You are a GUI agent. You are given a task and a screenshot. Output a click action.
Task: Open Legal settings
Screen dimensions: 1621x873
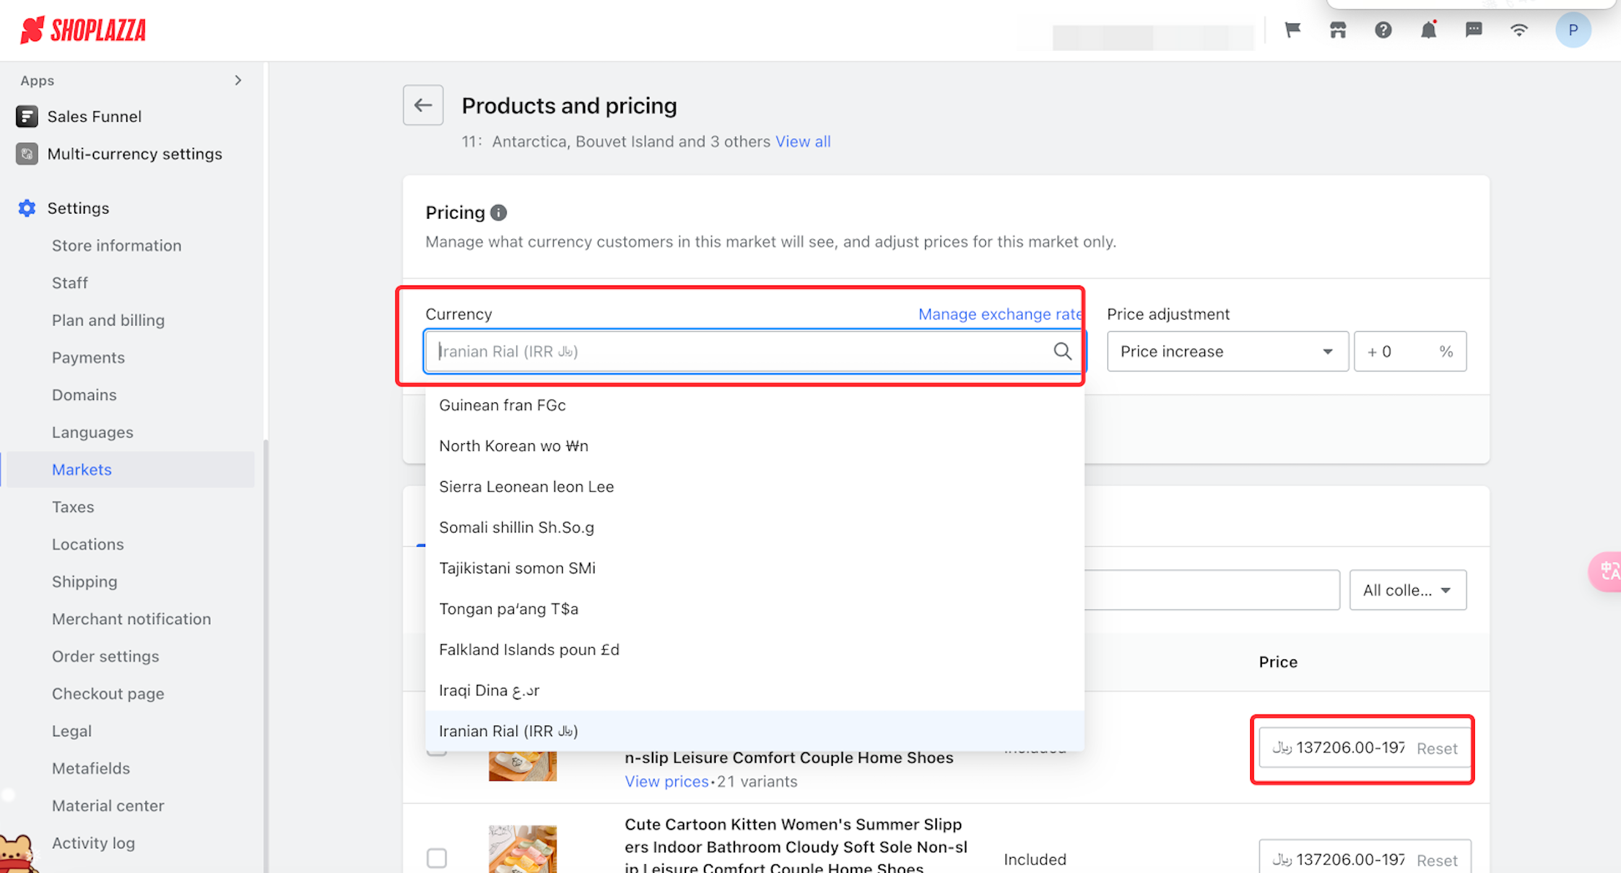click(72, 731)
